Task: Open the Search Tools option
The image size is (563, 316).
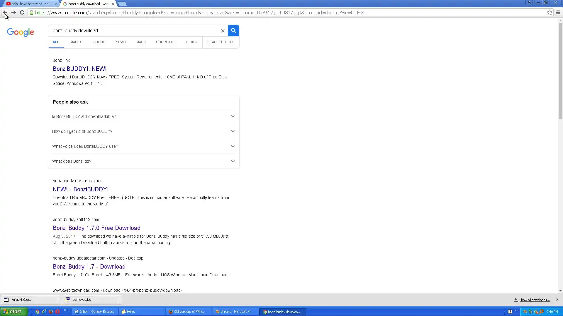Action: [x=221, y=42]
